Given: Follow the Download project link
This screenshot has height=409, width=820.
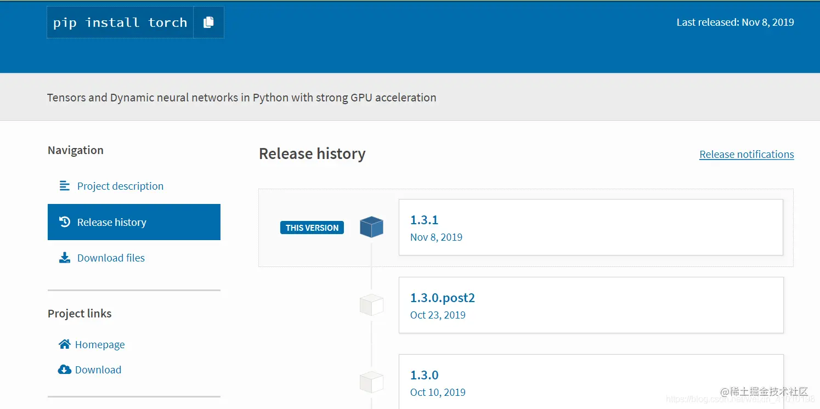Looking at the screenshot, I should pyautogui.click(x=98, y=370).
